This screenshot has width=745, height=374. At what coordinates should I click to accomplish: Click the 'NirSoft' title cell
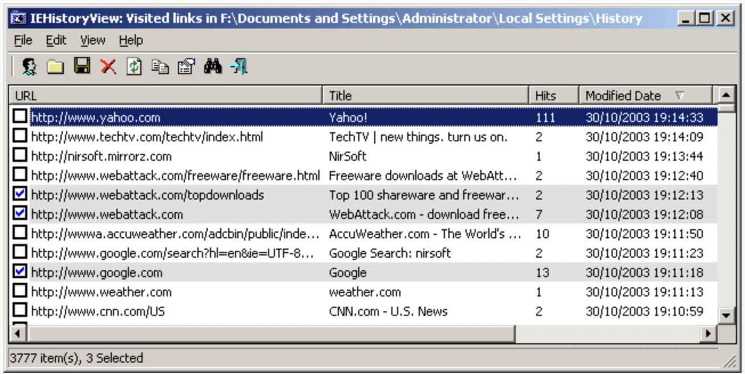[347, 156]
